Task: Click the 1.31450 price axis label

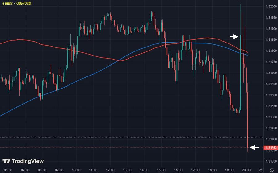Action: tap(271, 128)
